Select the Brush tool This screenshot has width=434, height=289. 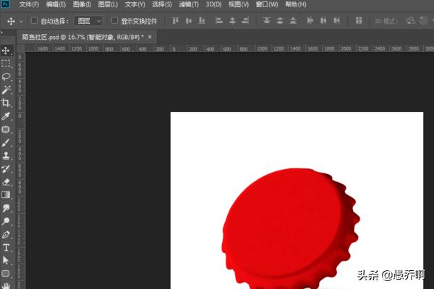tap(6, 142)
